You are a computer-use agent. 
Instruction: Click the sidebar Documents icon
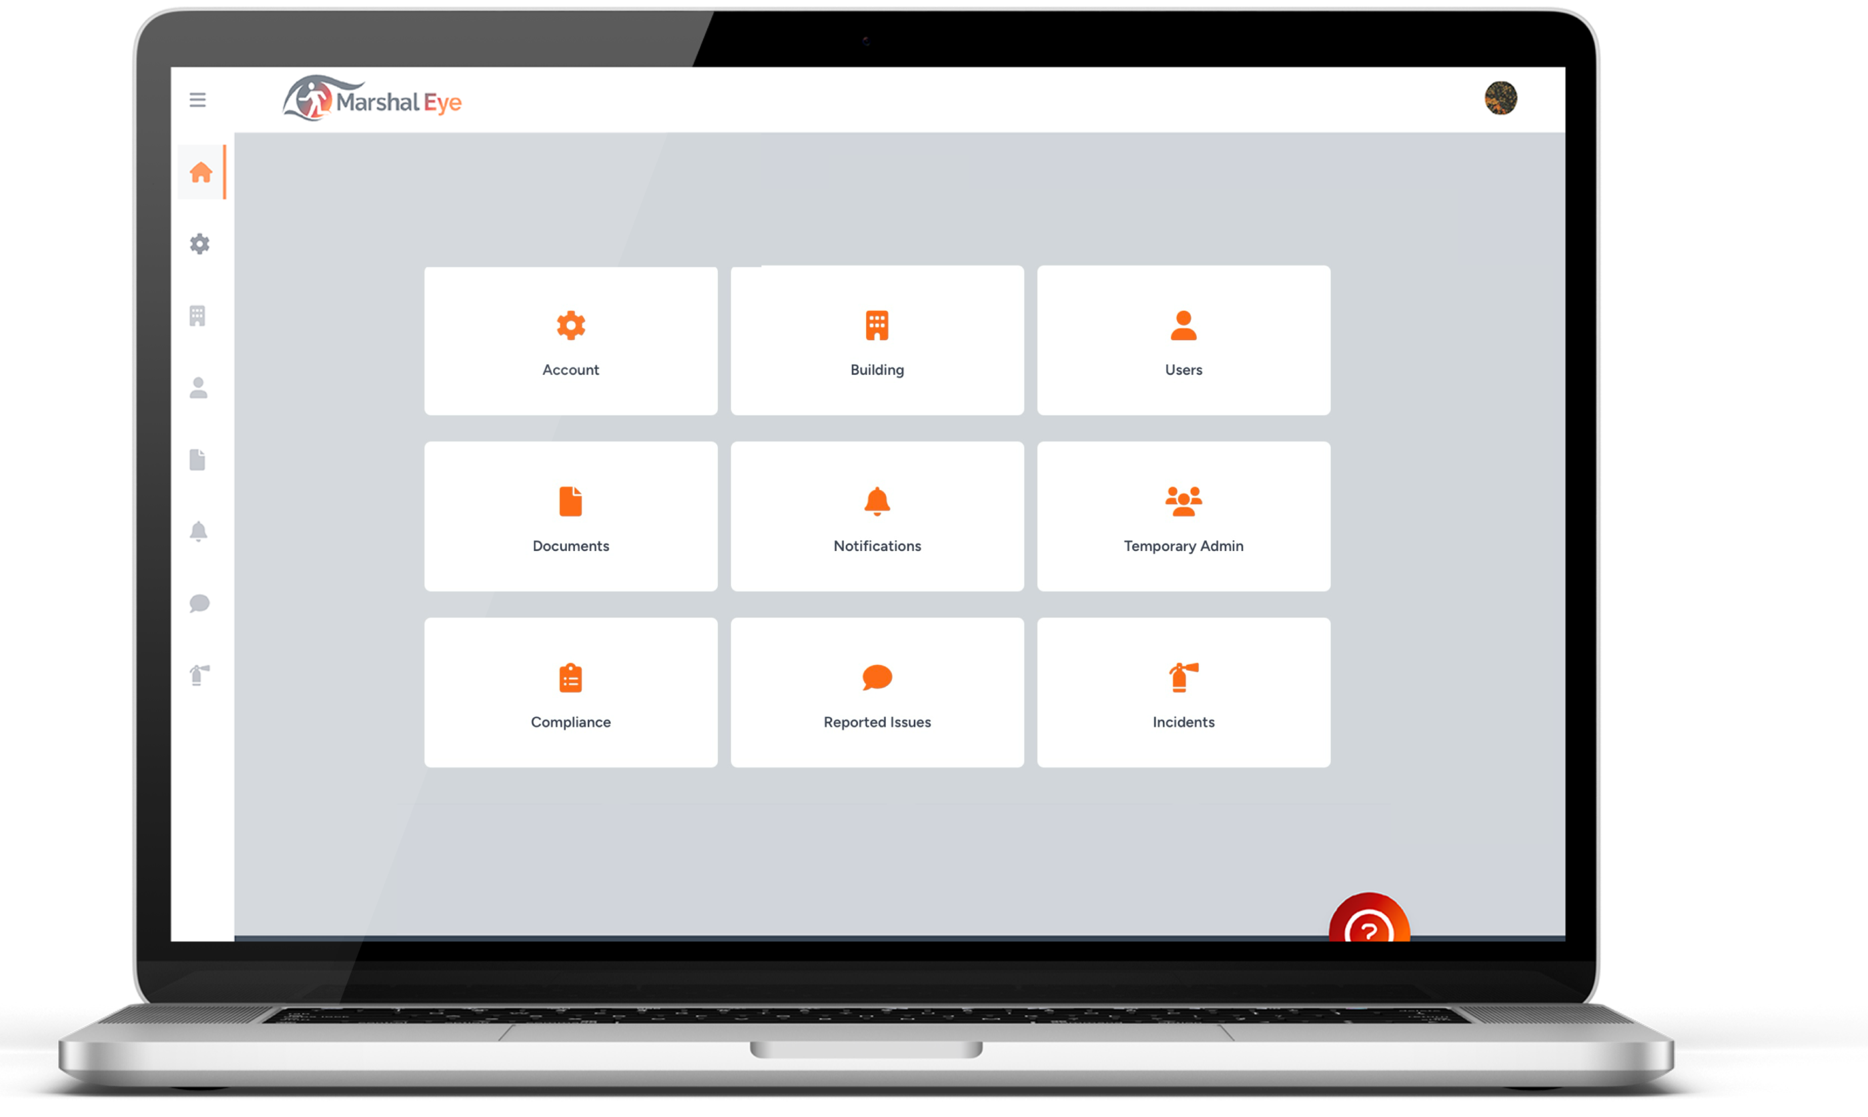pos(199,460)
